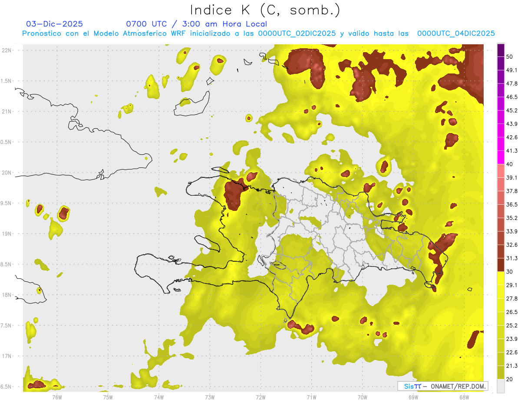The image size is (521, 403).
Task: Click the "9.5N" latitude axis label
Action: tap(6, 203)
